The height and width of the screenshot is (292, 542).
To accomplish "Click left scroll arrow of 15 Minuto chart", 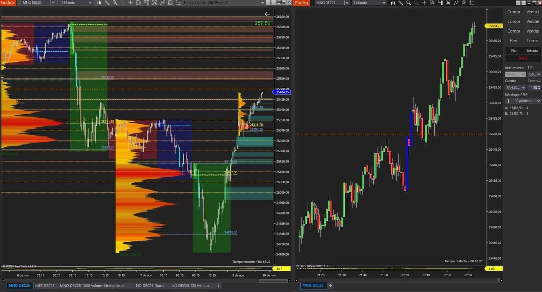I will point(4,280).
